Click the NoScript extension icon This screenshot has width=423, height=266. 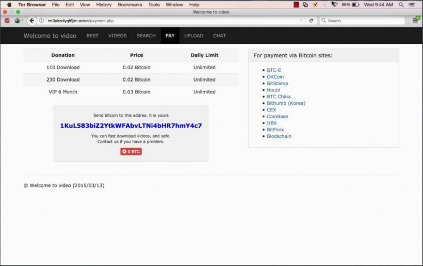tap(7, 21)
